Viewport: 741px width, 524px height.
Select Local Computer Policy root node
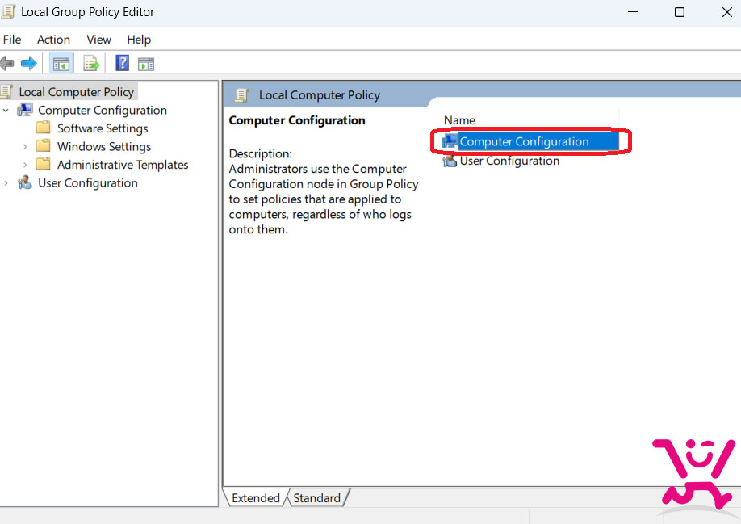pyautogui.click(x=76, y=92)
